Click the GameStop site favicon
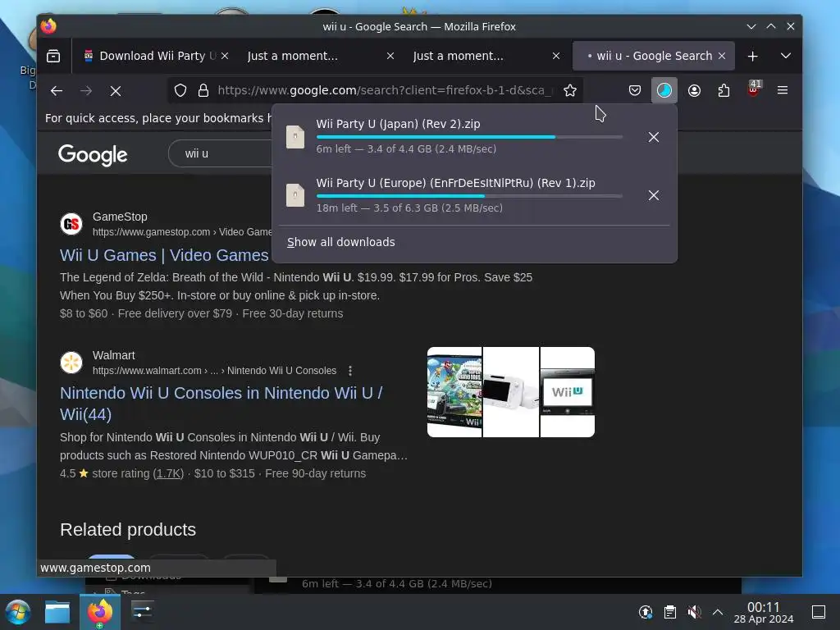Image resolution: width=840 pixels, height=630 pixels. tap(71, 224)
